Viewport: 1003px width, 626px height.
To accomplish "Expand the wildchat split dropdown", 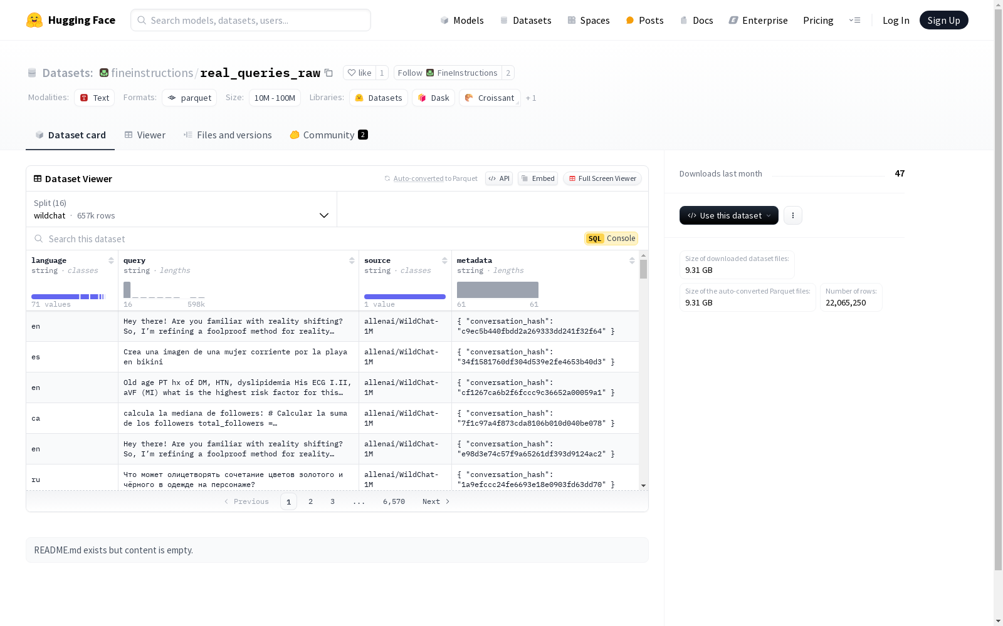I will (x=181, y=209).
